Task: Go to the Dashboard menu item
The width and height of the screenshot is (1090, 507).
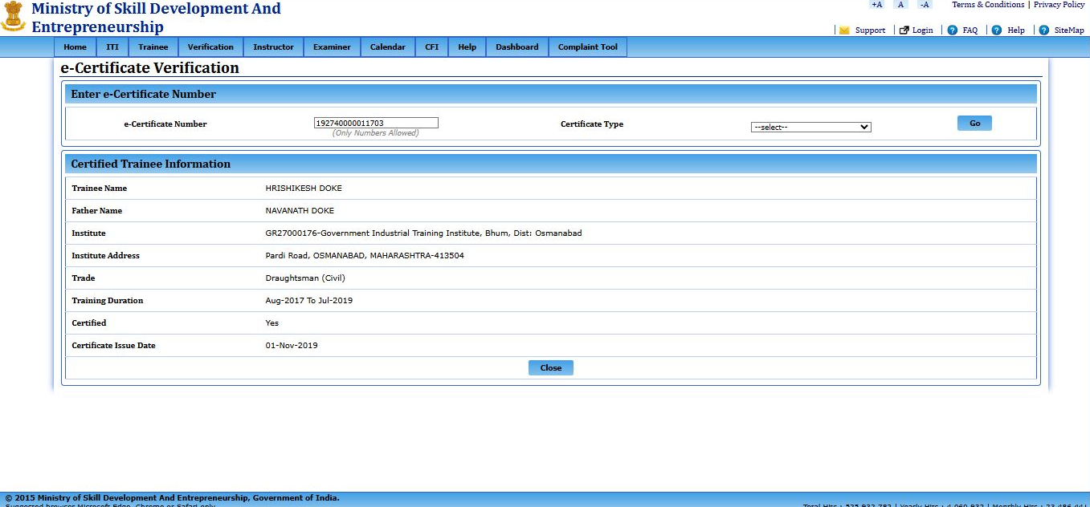Action: pos(516,47)
